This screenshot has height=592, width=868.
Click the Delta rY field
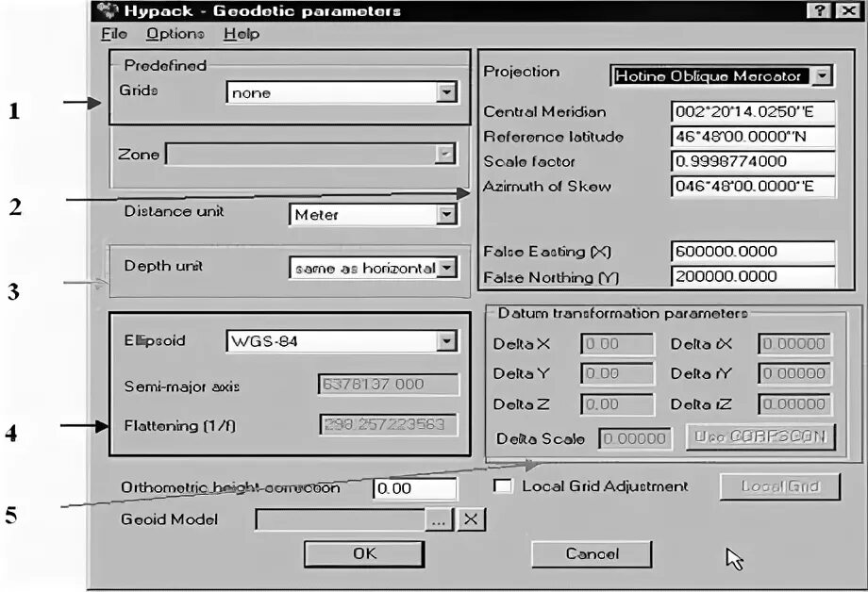pos(794,374)
